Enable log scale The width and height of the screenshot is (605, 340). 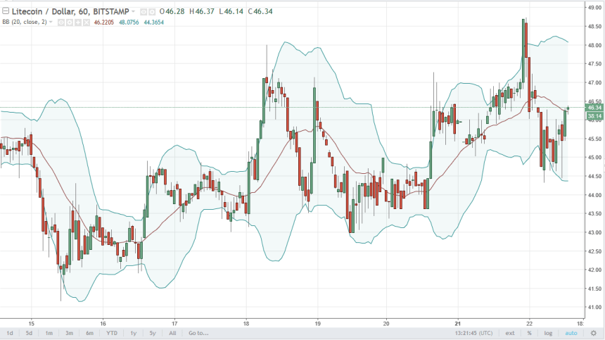(x=548, y=333)
